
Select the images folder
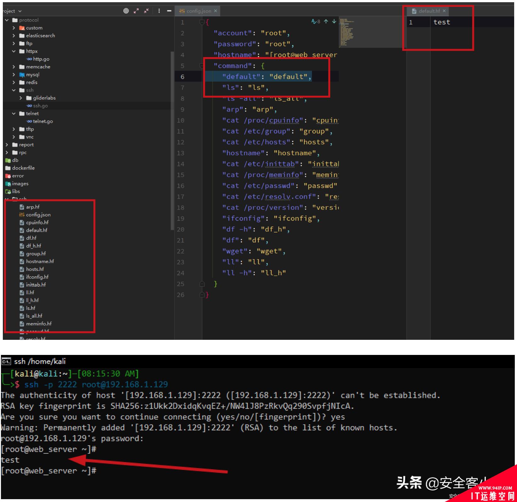[x=17, y=184]
